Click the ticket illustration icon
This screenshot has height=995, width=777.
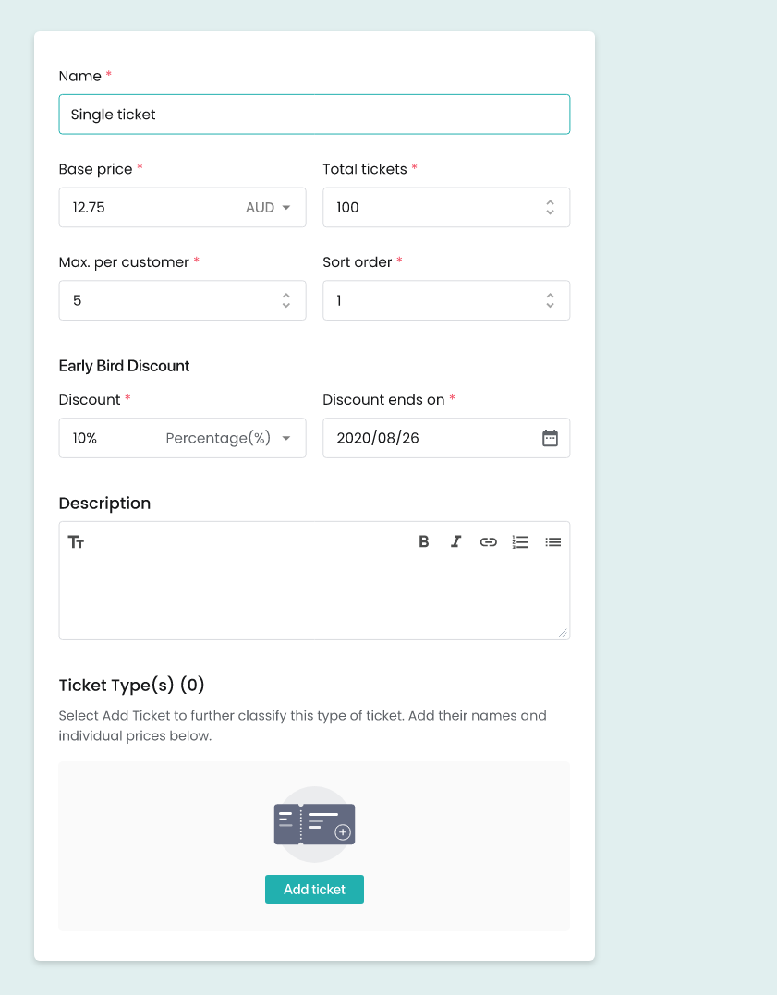pyautogui.click(x=314, y=824)
